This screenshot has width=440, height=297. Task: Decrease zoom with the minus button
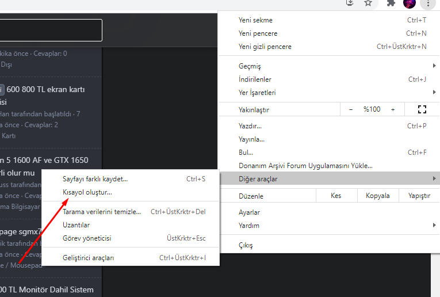(351, 109)
